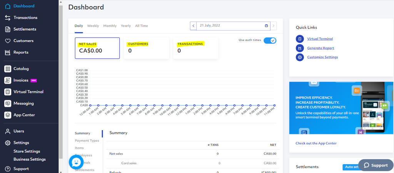Click the Catalog grid icon
Viewport: 394px width, 173px height.
point(8,69)
